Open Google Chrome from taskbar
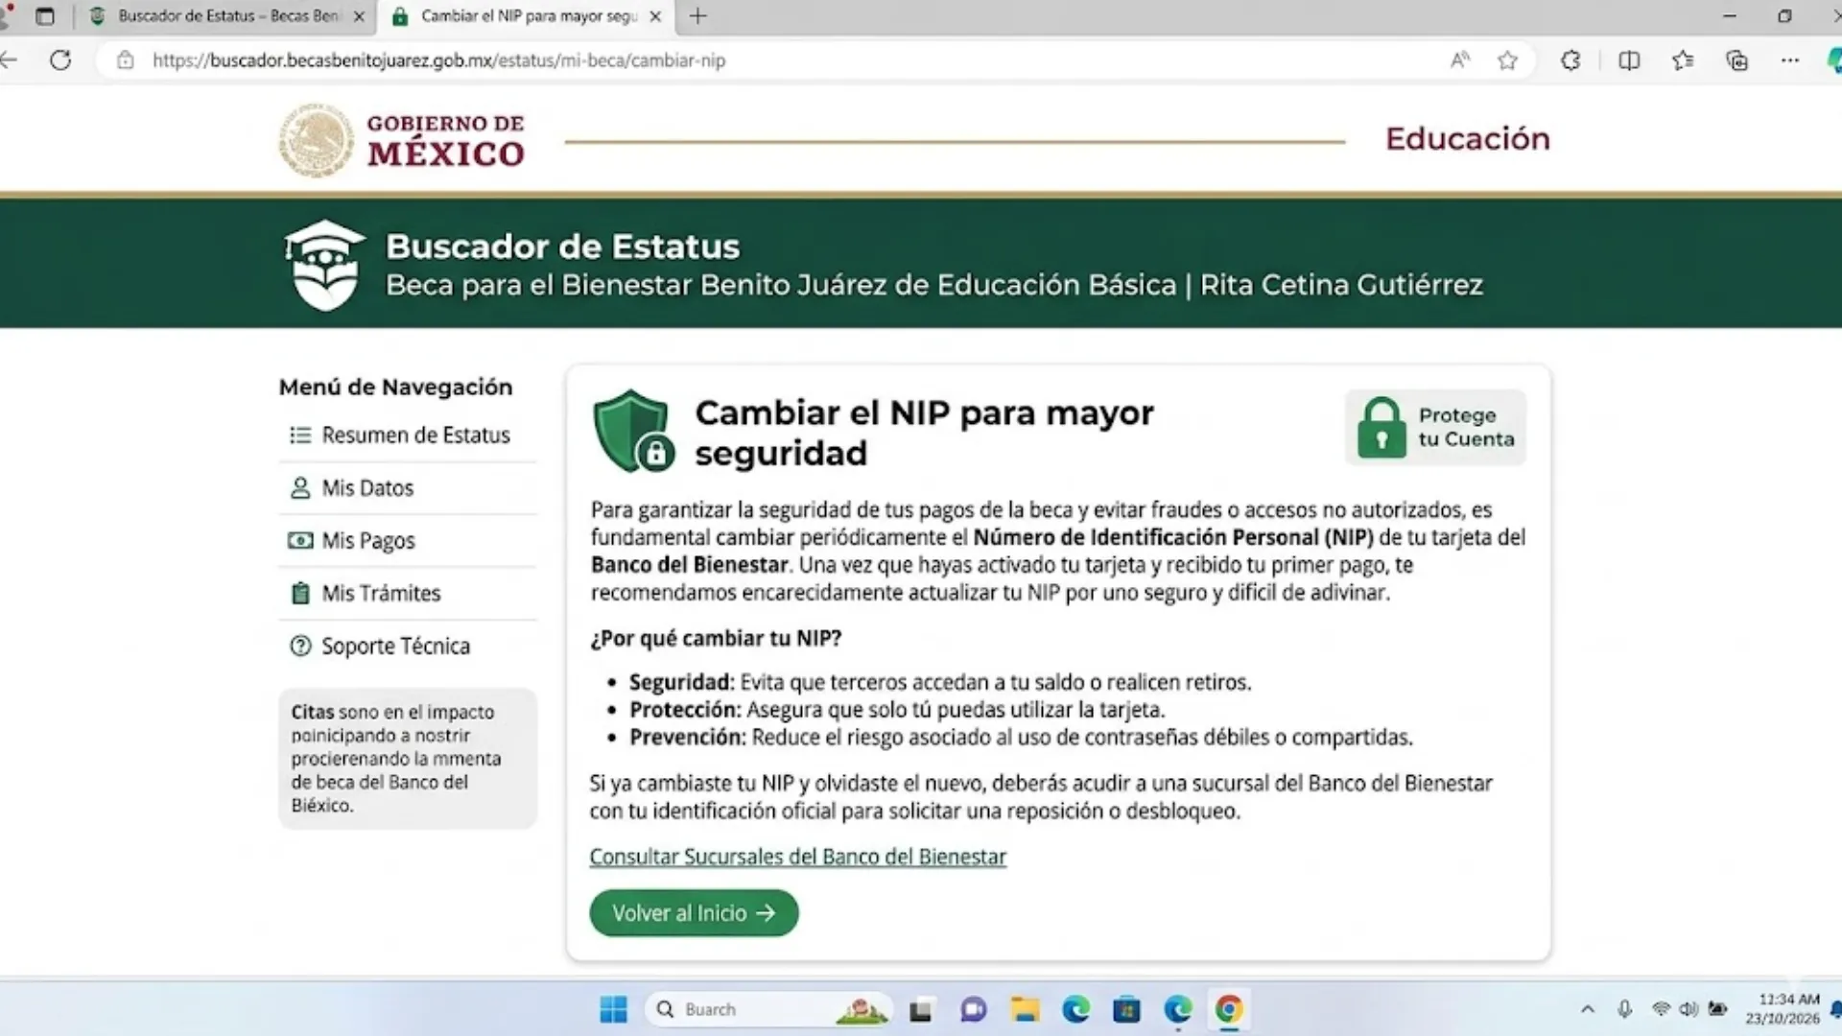The height and width of the screenshot is (1036, 1842). tap(1229, 1009)
